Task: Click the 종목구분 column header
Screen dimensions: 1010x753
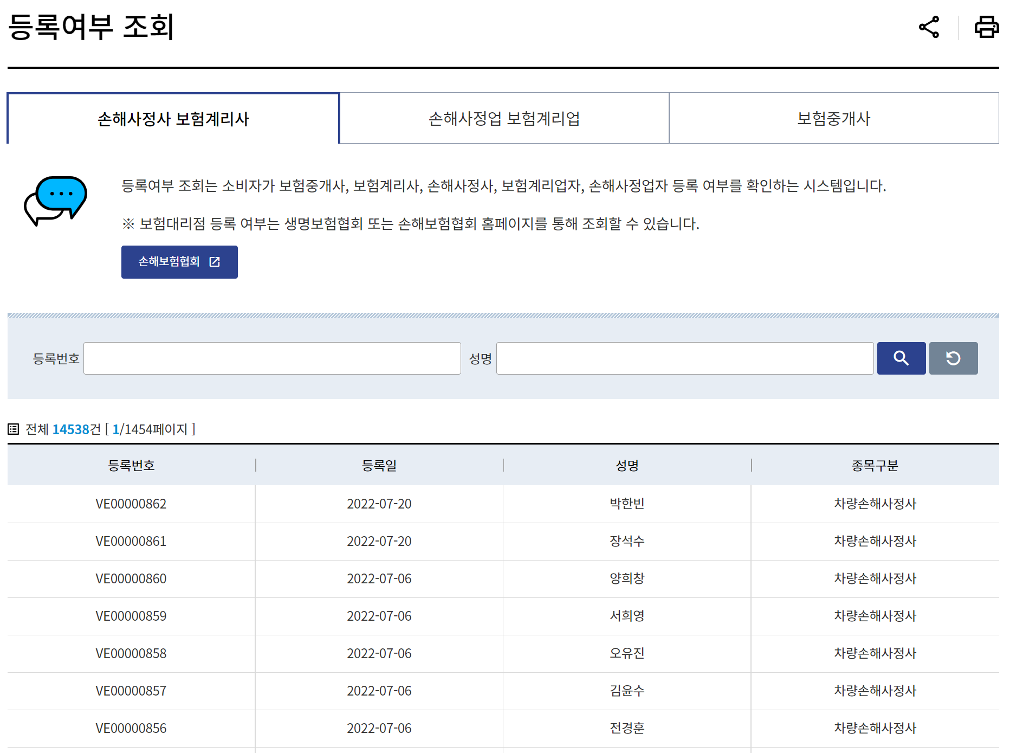Action: point(875,465)
